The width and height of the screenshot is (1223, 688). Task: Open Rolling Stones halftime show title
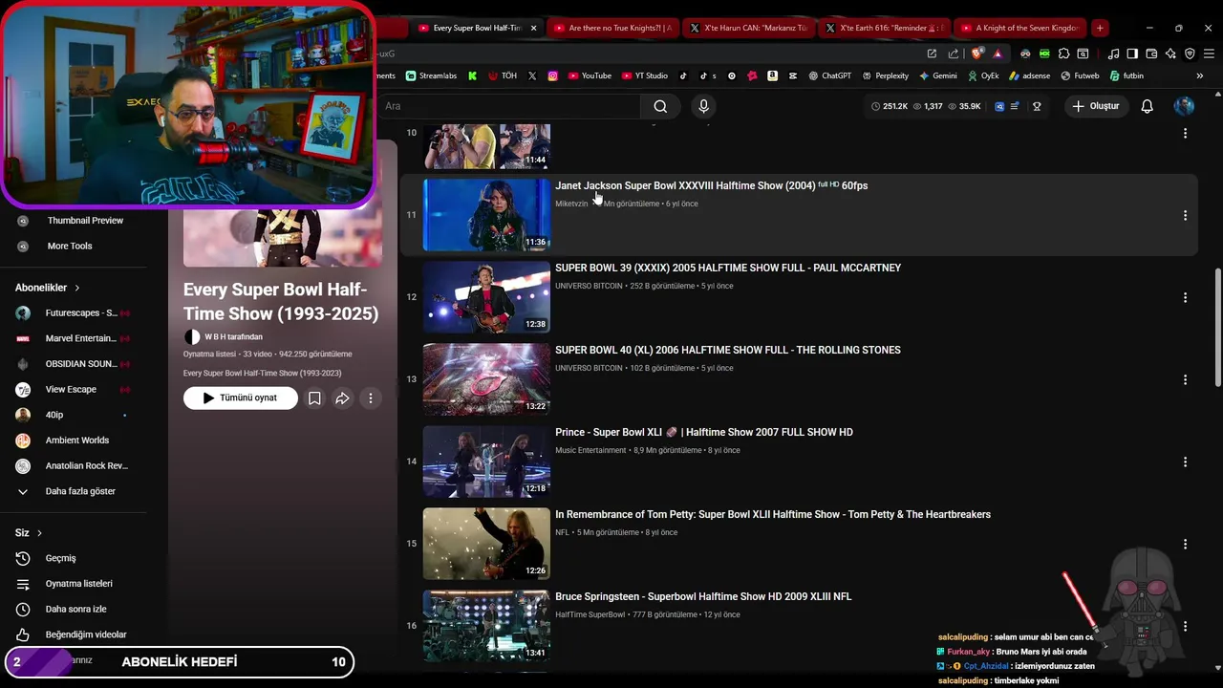[728, 350]
